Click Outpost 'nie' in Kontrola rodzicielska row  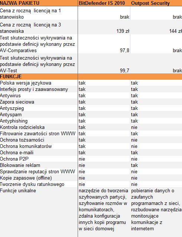134,127
